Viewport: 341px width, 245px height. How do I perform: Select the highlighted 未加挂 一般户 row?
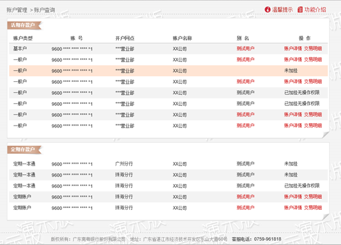point(168,71)
